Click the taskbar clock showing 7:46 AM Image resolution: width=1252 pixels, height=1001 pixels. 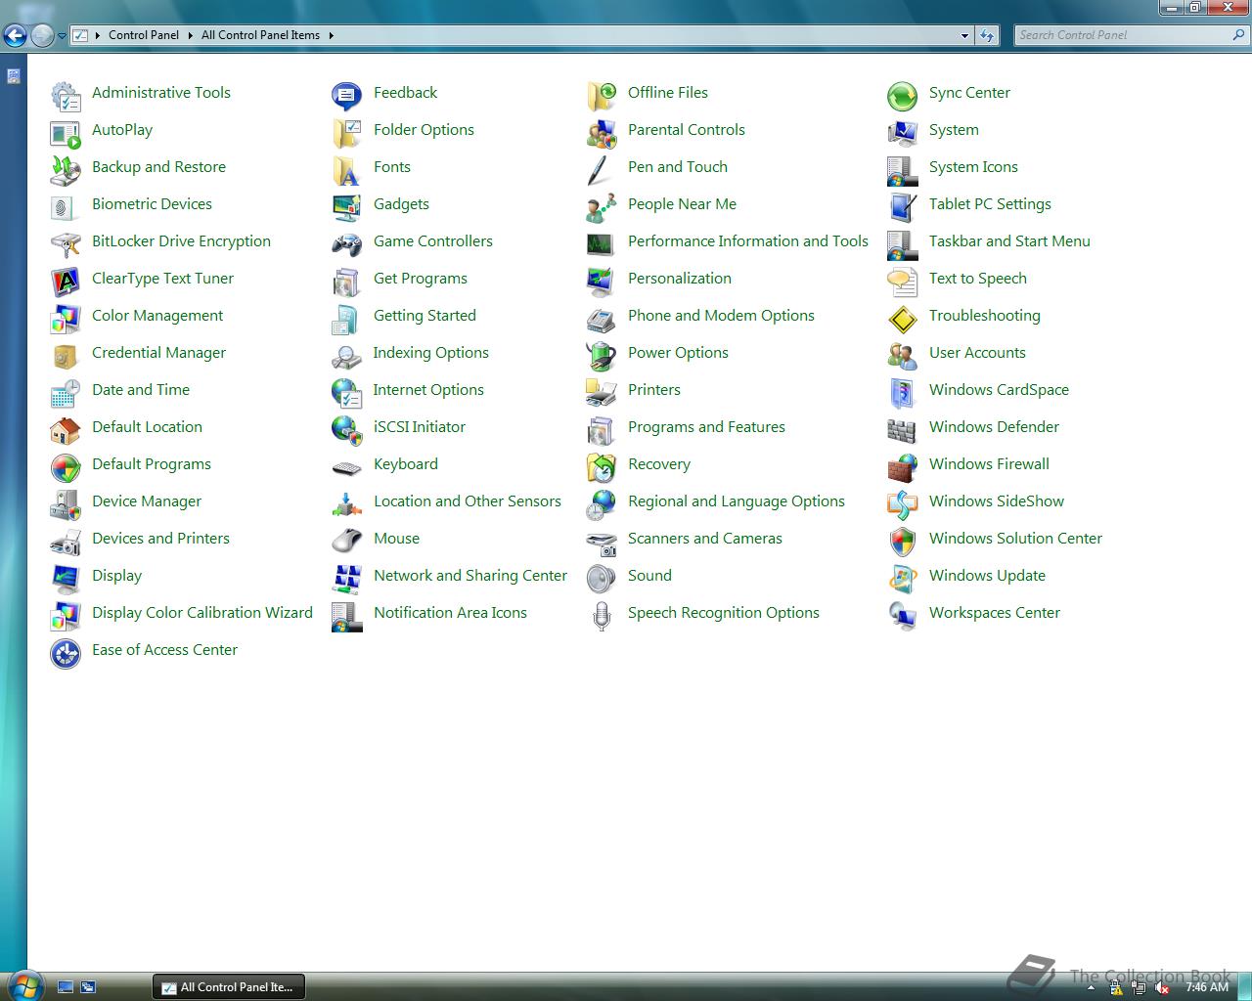click(1207, 987)
